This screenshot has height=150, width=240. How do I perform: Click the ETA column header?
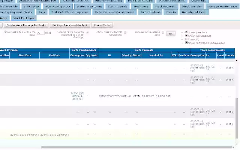coord(174,55)
